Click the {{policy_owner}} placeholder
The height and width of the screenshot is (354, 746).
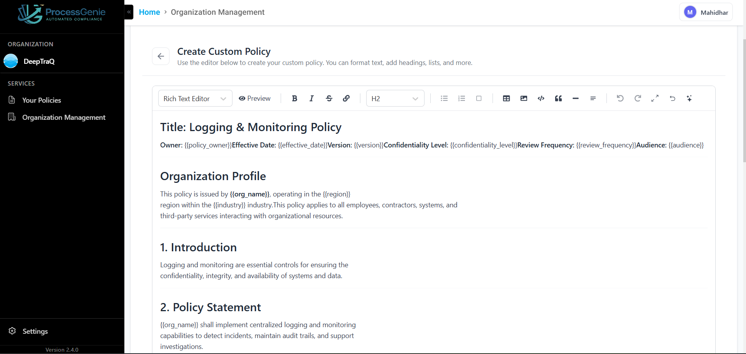pos(208,145)
